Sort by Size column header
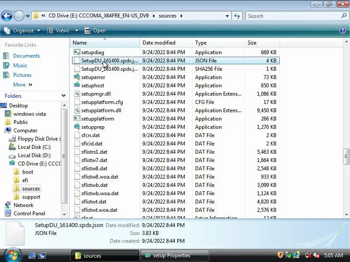This screenshot has width=350, height=262. 262,42
